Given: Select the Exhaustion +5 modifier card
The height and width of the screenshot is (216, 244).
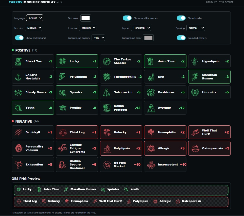Looking at the screenshot, I should 33,164.
